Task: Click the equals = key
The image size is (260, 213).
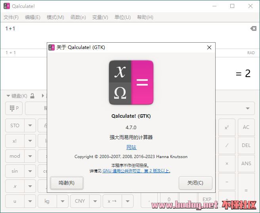Action: [x=246, y=190]
